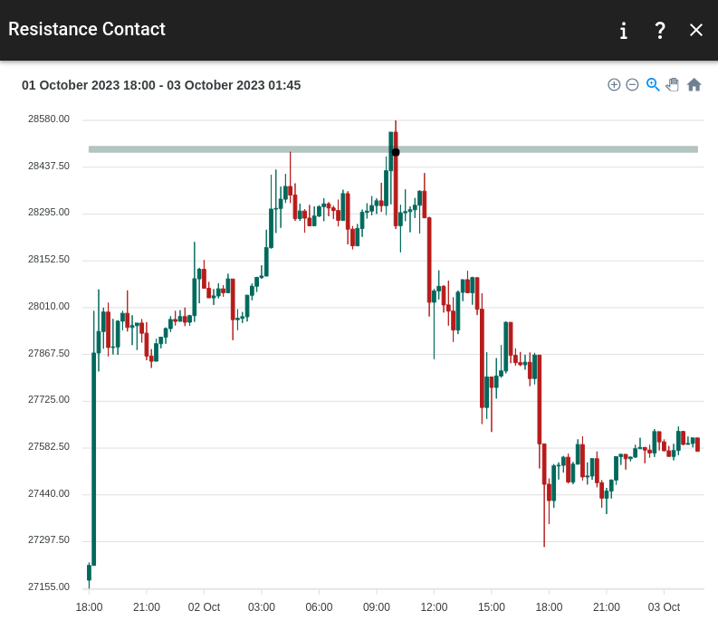Click the 18:00 label under the sell-off
Image resolution: width=718 pixels, height=620 pixels.
tap(549, 607)
